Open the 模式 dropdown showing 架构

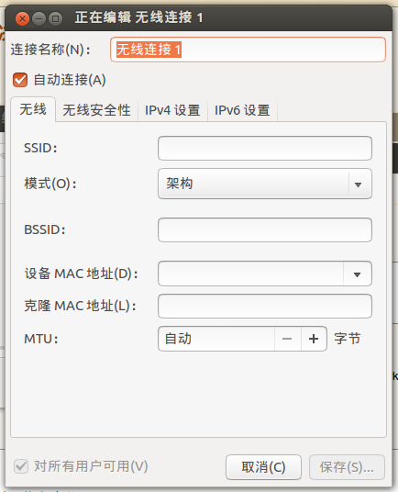(265, 184)
